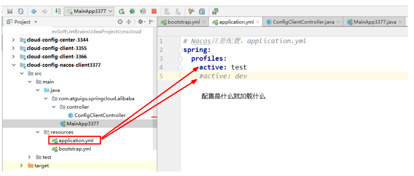Expand the target folder
This screenshot has height=176, width=414.
[21, 165]
